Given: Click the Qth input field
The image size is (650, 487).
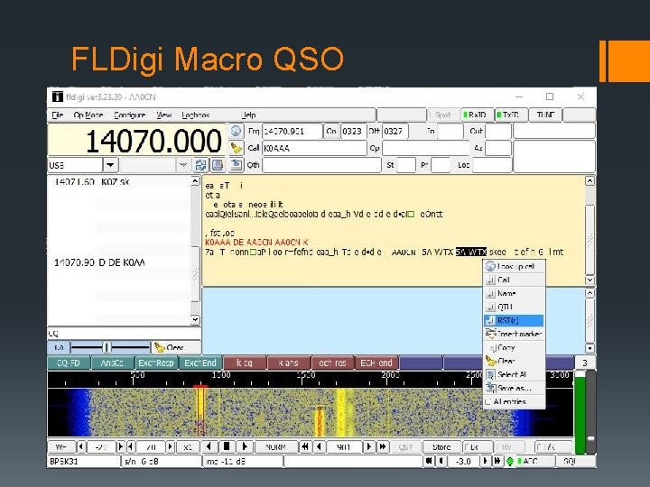Looking at the screenshot, I should coord(321,165).
